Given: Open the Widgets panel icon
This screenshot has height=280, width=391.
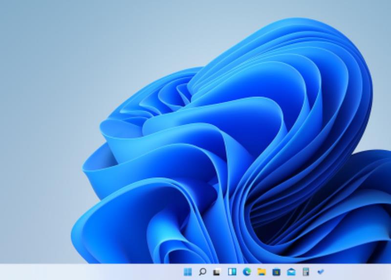Looking at the screenshot, I should pos(232,272).
